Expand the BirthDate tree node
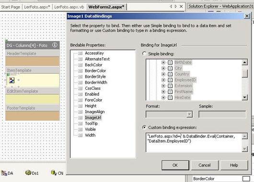The height and width of the screenshot is (182, 254). click(163, 62)
